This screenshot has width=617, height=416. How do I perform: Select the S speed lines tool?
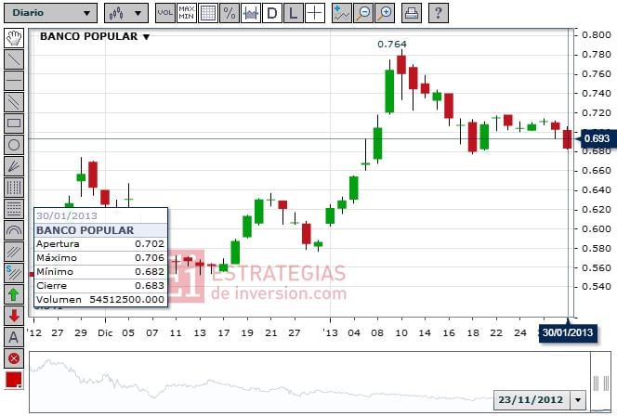tap(14, 272)
